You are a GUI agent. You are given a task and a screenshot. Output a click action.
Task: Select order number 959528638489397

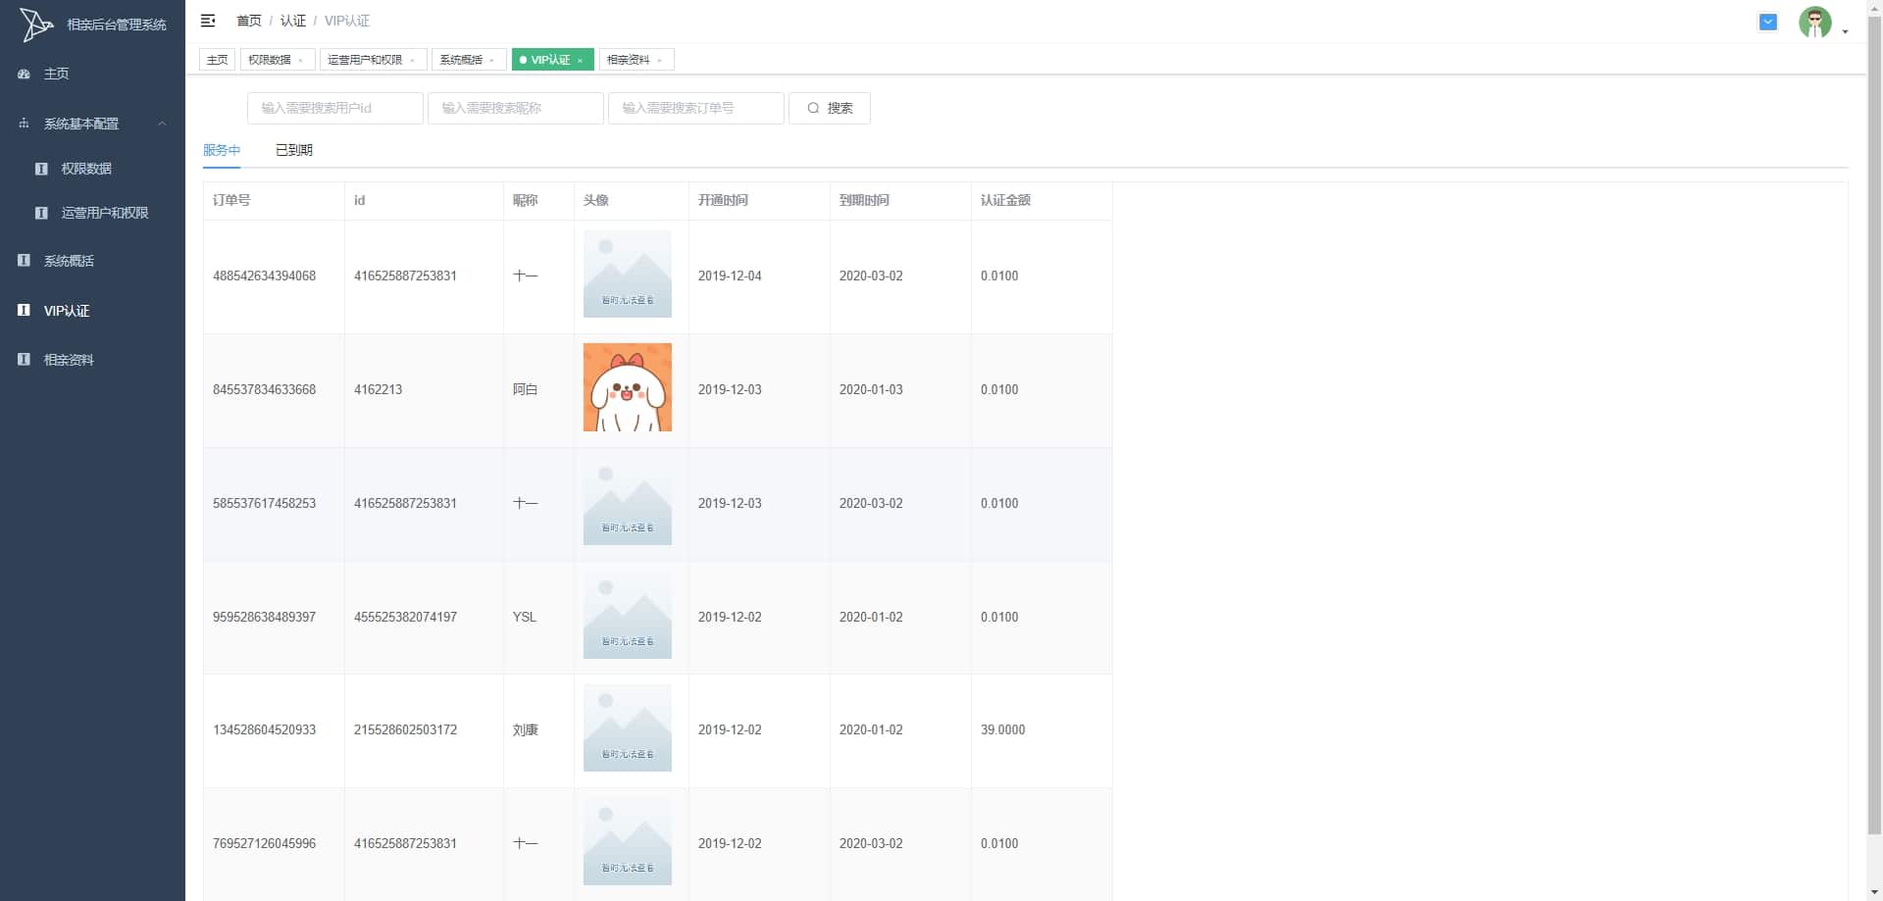click(264, 617)
